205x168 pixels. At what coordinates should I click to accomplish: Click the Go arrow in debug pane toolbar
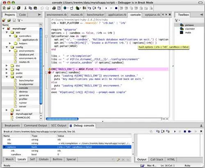(x=175, y=132)
